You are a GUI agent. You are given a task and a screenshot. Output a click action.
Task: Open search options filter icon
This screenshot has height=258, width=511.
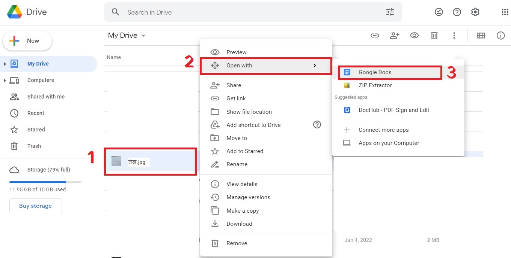pos(390,12)
